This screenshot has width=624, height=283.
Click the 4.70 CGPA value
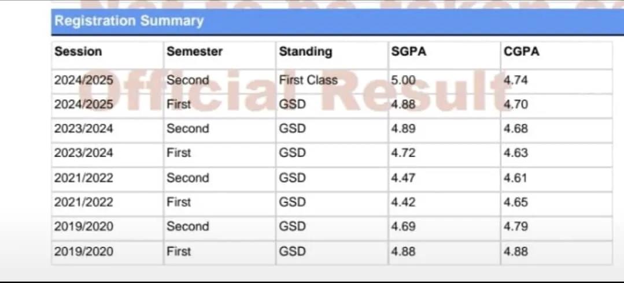pos(516,105)
